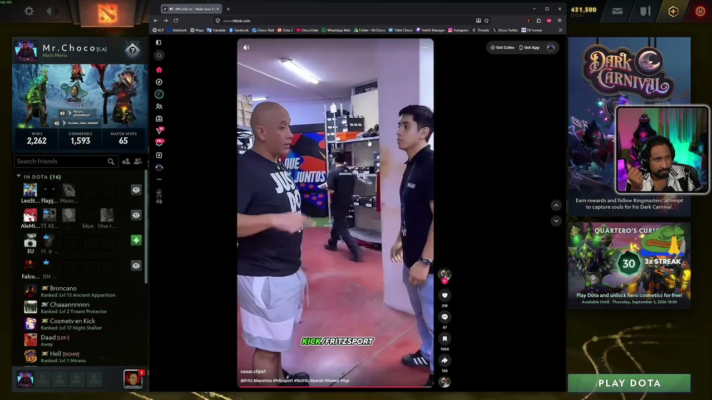The image size is (712, 400).
Task: Open Facebook bookmark
Action: point(239,30)
